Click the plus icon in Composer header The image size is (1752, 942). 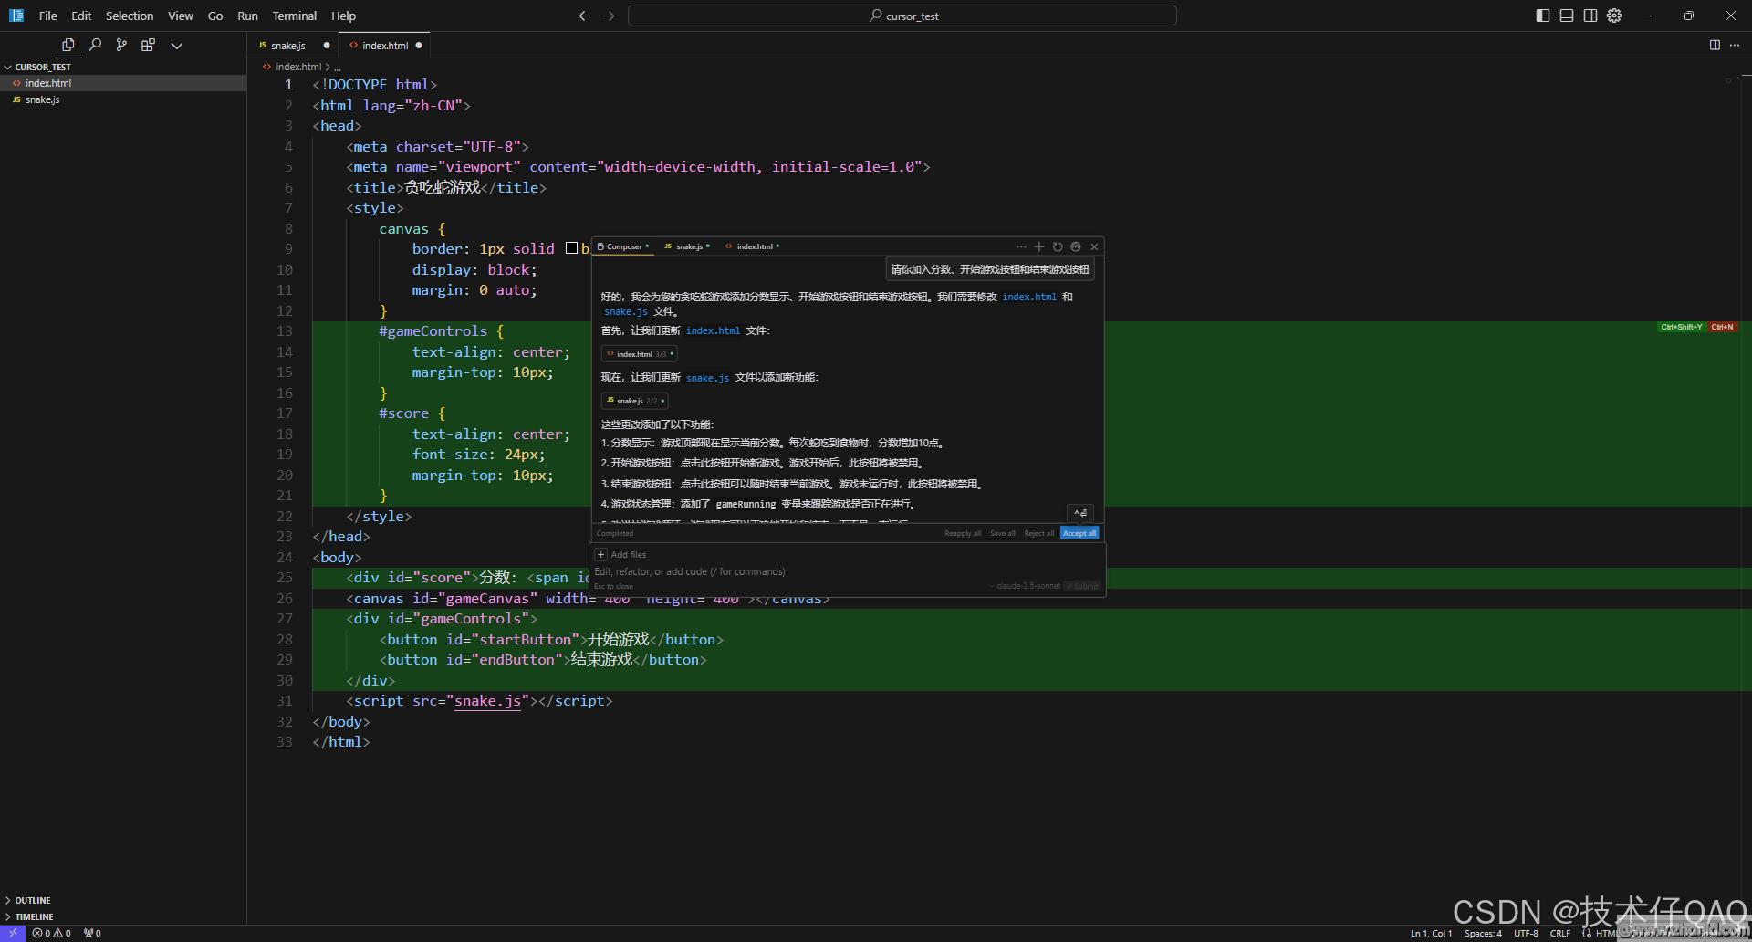coord(1038,246)
